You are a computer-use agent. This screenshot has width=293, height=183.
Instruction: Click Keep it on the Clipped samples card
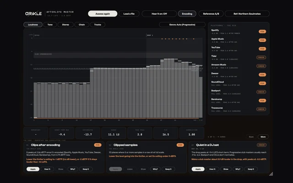[168, 169]
